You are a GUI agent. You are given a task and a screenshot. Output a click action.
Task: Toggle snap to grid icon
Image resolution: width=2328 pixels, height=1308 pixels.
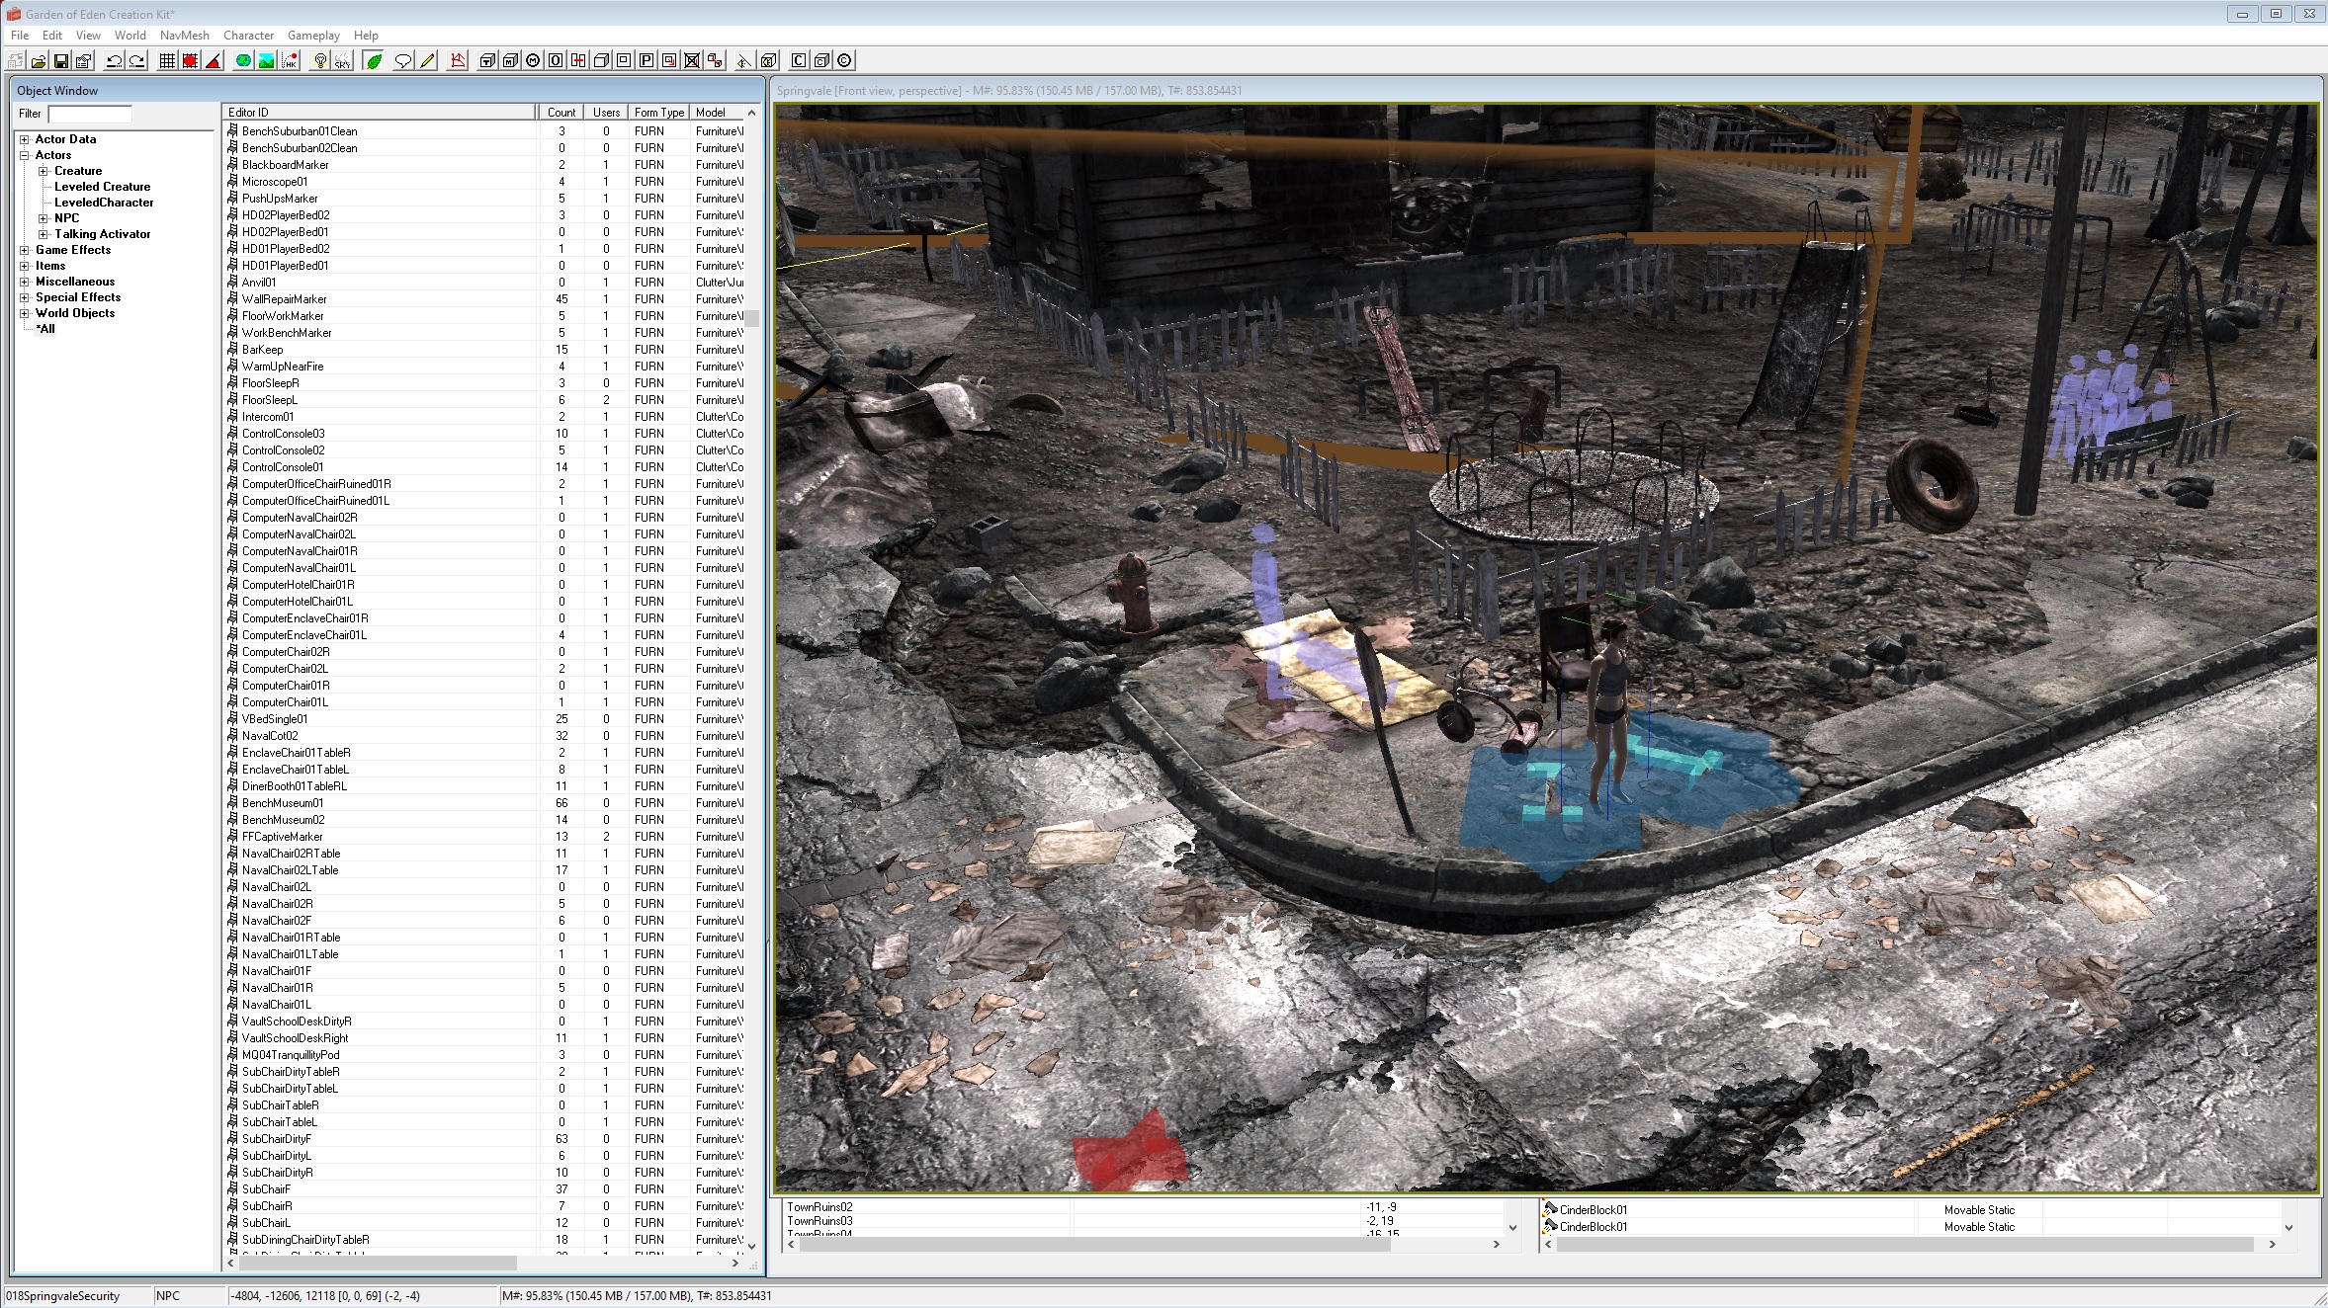click(167, 61)
